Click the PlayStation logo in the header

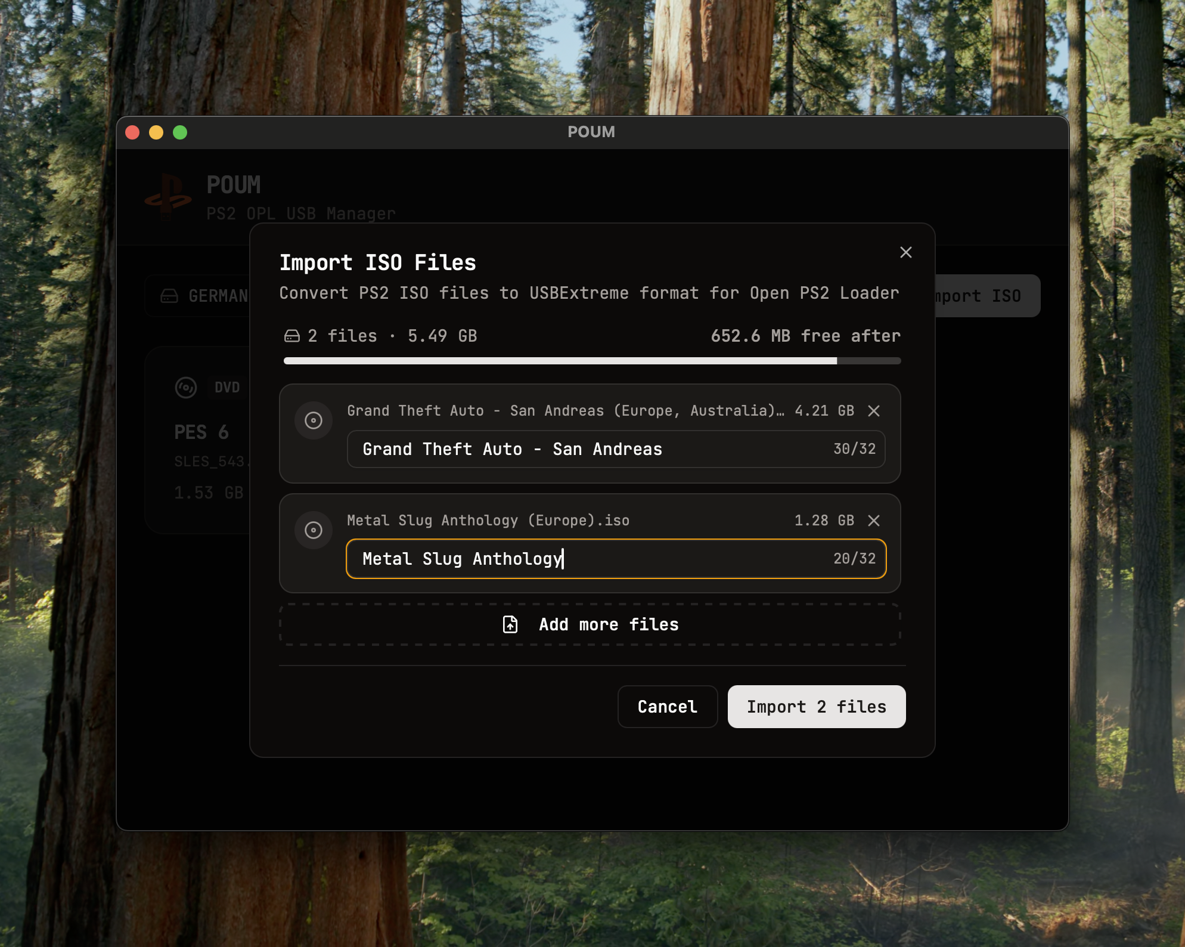pos(168,196)
